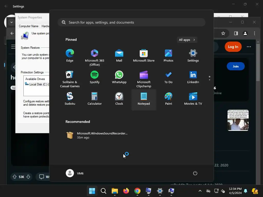Launch WhatsApp from pinned apps
Viewport: 263px width, 197px height.
[119, 77]
